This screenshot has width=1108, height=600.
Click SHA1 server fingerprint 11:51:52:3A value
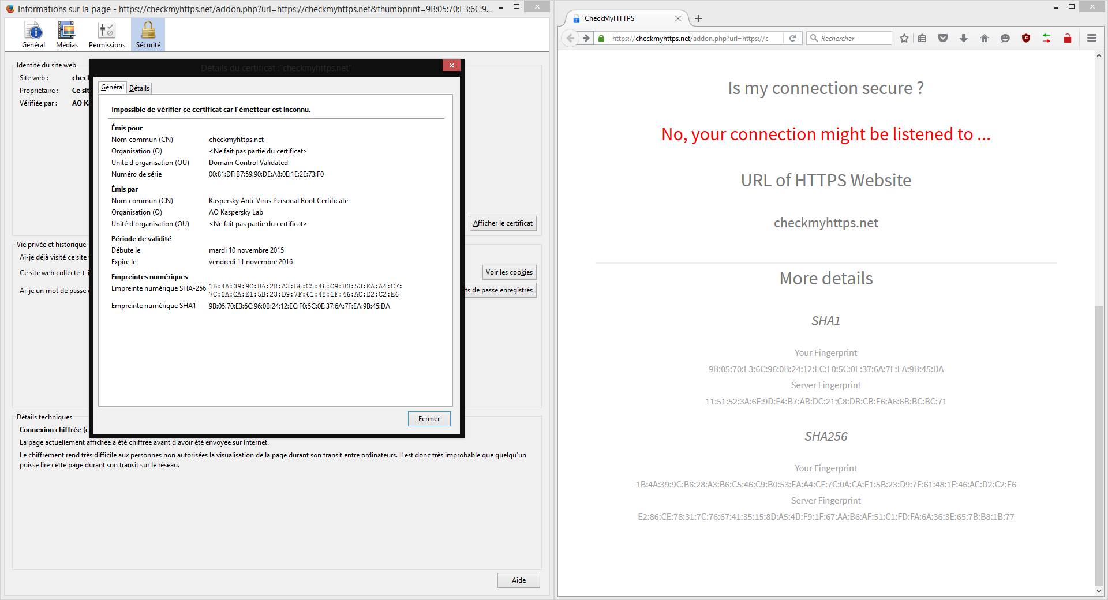[x=826, y=402]
